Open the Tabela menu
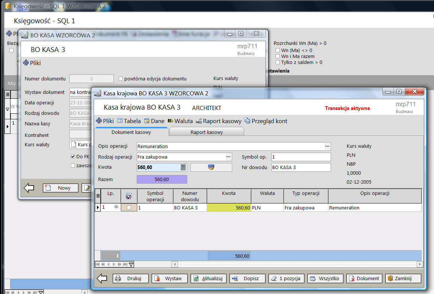Image resolution: width=434 pixels, height=294 pixels. click(x=129, y=121)
